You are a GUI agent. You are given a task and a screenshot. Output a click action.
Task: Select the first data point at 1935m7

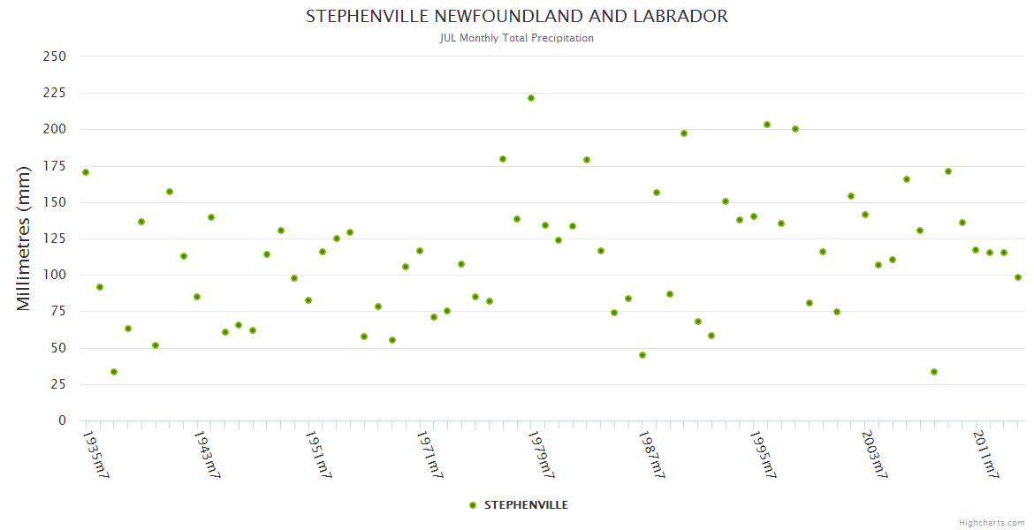[86, 172]
